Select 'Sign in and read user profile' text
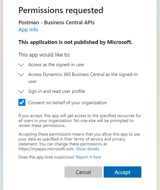The image size is (160, 190). (56, 91)
